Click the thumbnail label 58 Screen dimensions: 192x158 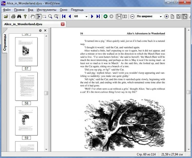26,103
